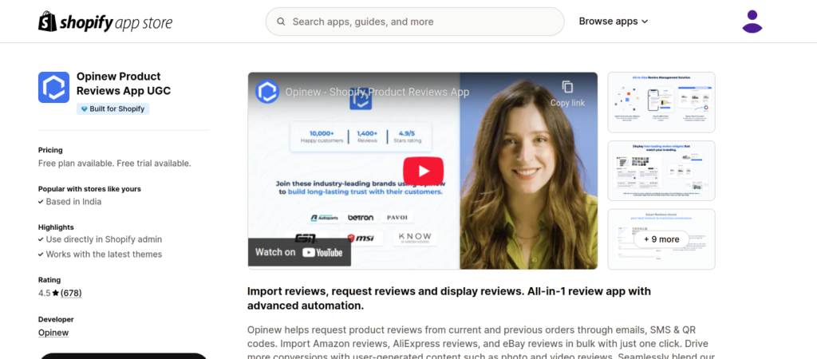Select the Opinew Product Reviews App UGC title
The height and width of the screenshot is (359, 817).
[x=124, y=83]
